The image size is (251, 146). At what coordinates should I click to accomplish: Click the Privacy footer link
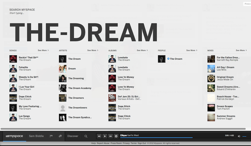coord(126,143)
